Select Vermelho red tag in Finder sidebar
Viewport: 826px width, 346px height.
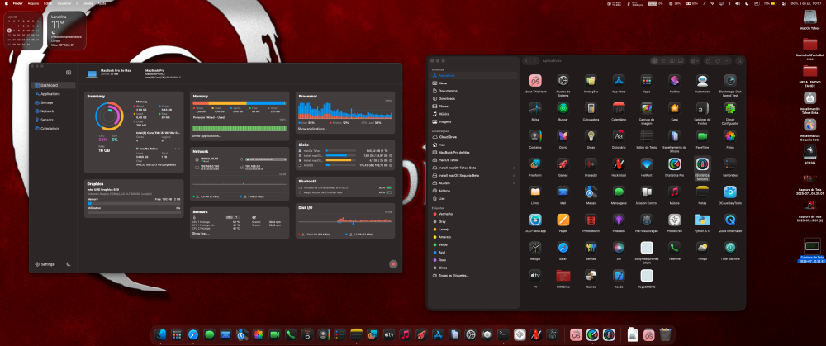coord(445,214)
